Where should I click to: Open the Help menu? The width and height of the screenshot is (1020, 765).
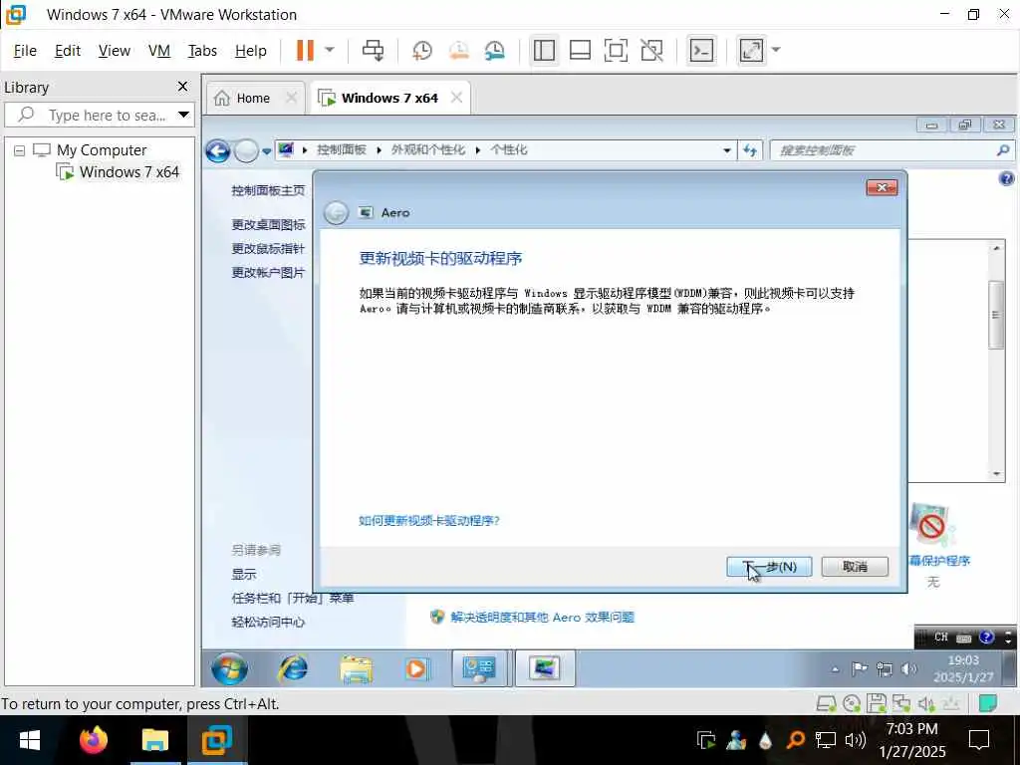coord(250,50)
